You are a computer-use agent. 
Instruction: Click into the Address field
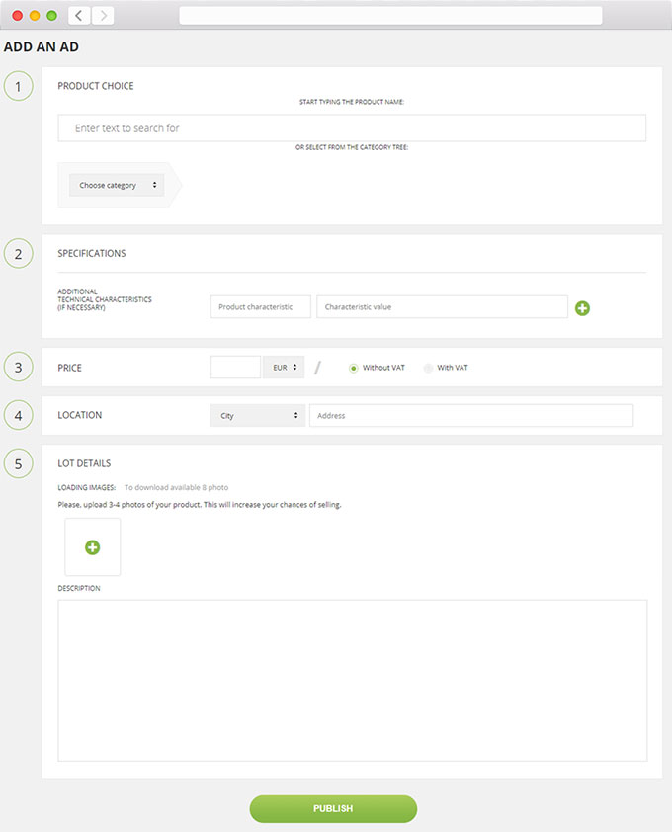tap(470, 416)
